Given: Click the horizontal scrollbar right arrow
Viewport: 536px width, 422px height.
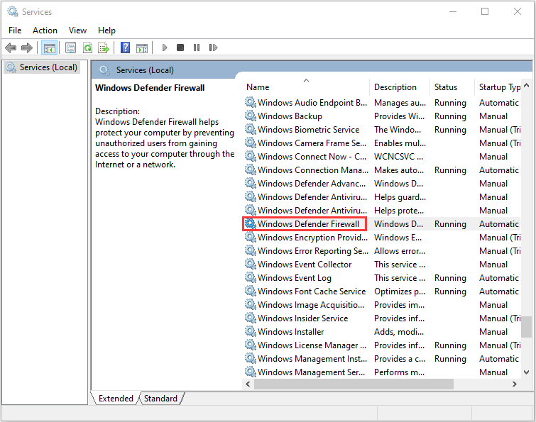Looking at the screenshot, I should 515,384.
